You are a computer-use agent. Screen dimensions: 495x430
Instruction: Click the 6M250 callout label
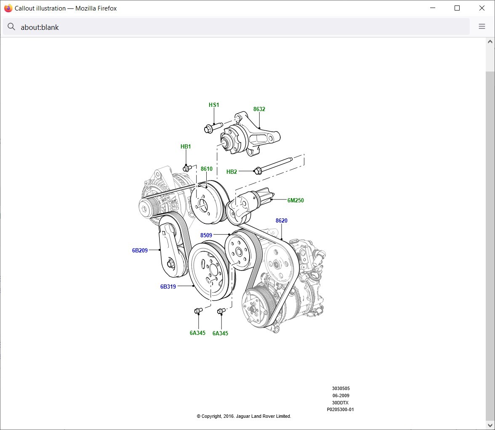(x=295, y=201)
